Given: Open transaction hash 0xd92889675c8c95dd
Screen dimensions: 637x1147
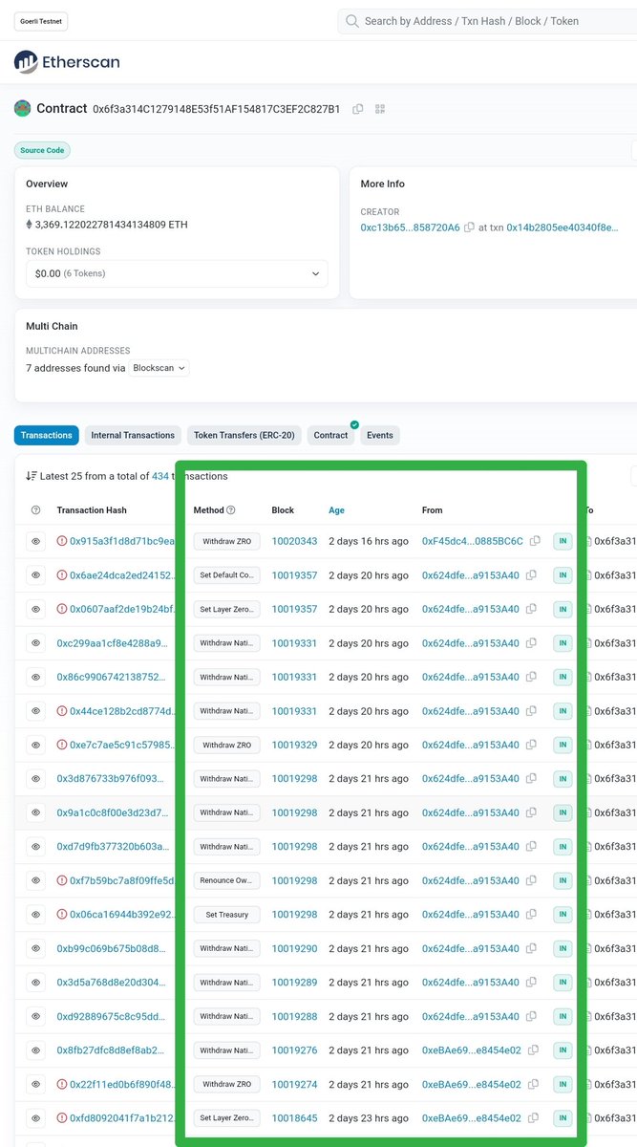Looking at the screenshot, I should click(x=113, y=1016).
